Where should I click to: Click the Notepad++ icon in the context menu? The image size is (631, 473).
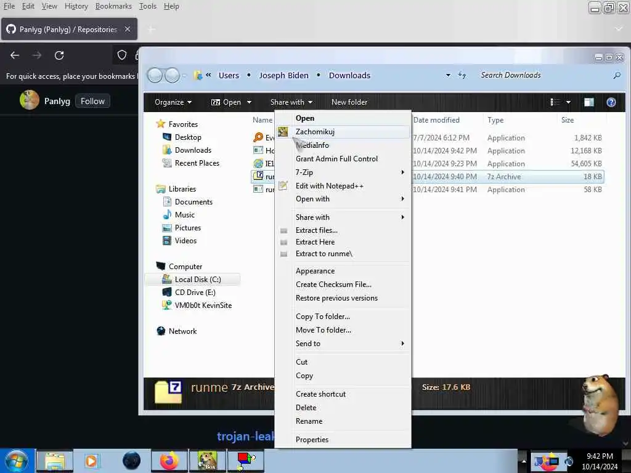point(283,185)
